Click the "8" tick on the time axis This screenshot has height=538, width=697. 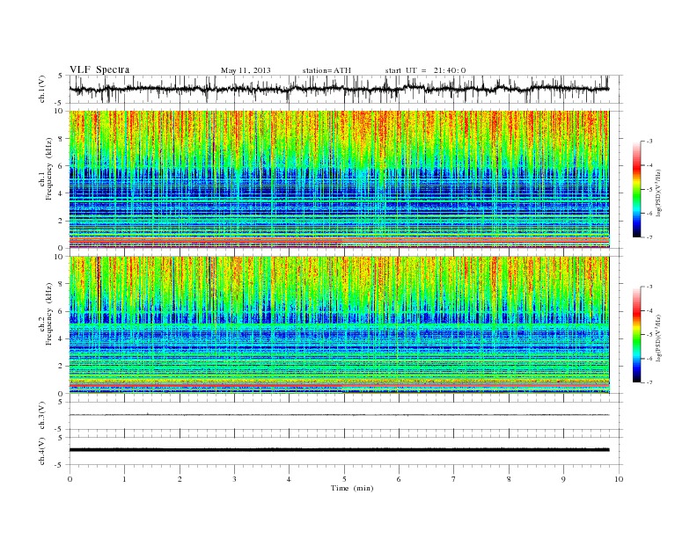[509, 479]
